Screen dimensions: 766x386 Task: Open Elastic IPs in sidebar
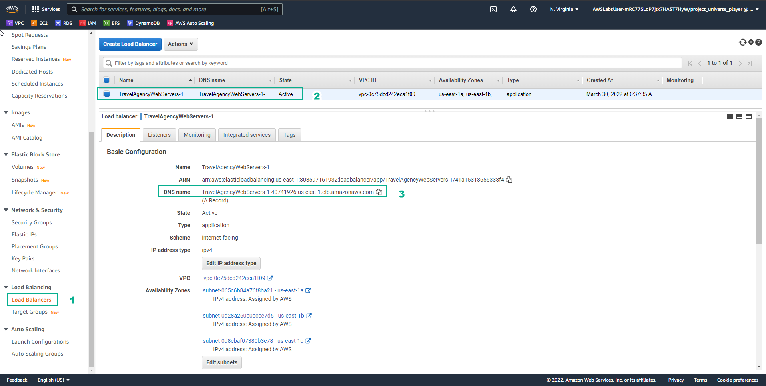click(24, 234)
